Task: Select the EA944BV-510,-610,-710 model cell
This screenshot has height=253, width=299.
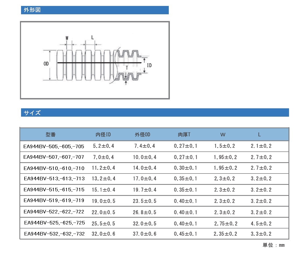Action: [54, 168]
